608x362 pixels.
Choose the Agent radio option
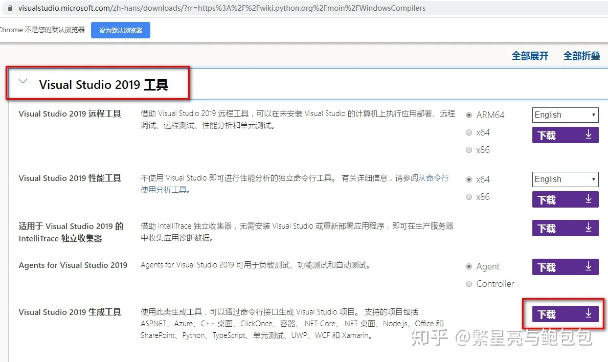point(469,266)
